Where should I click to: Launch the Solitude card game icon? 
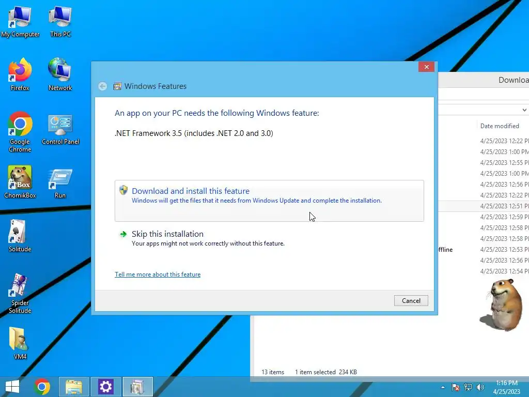[x=20, y=236]
